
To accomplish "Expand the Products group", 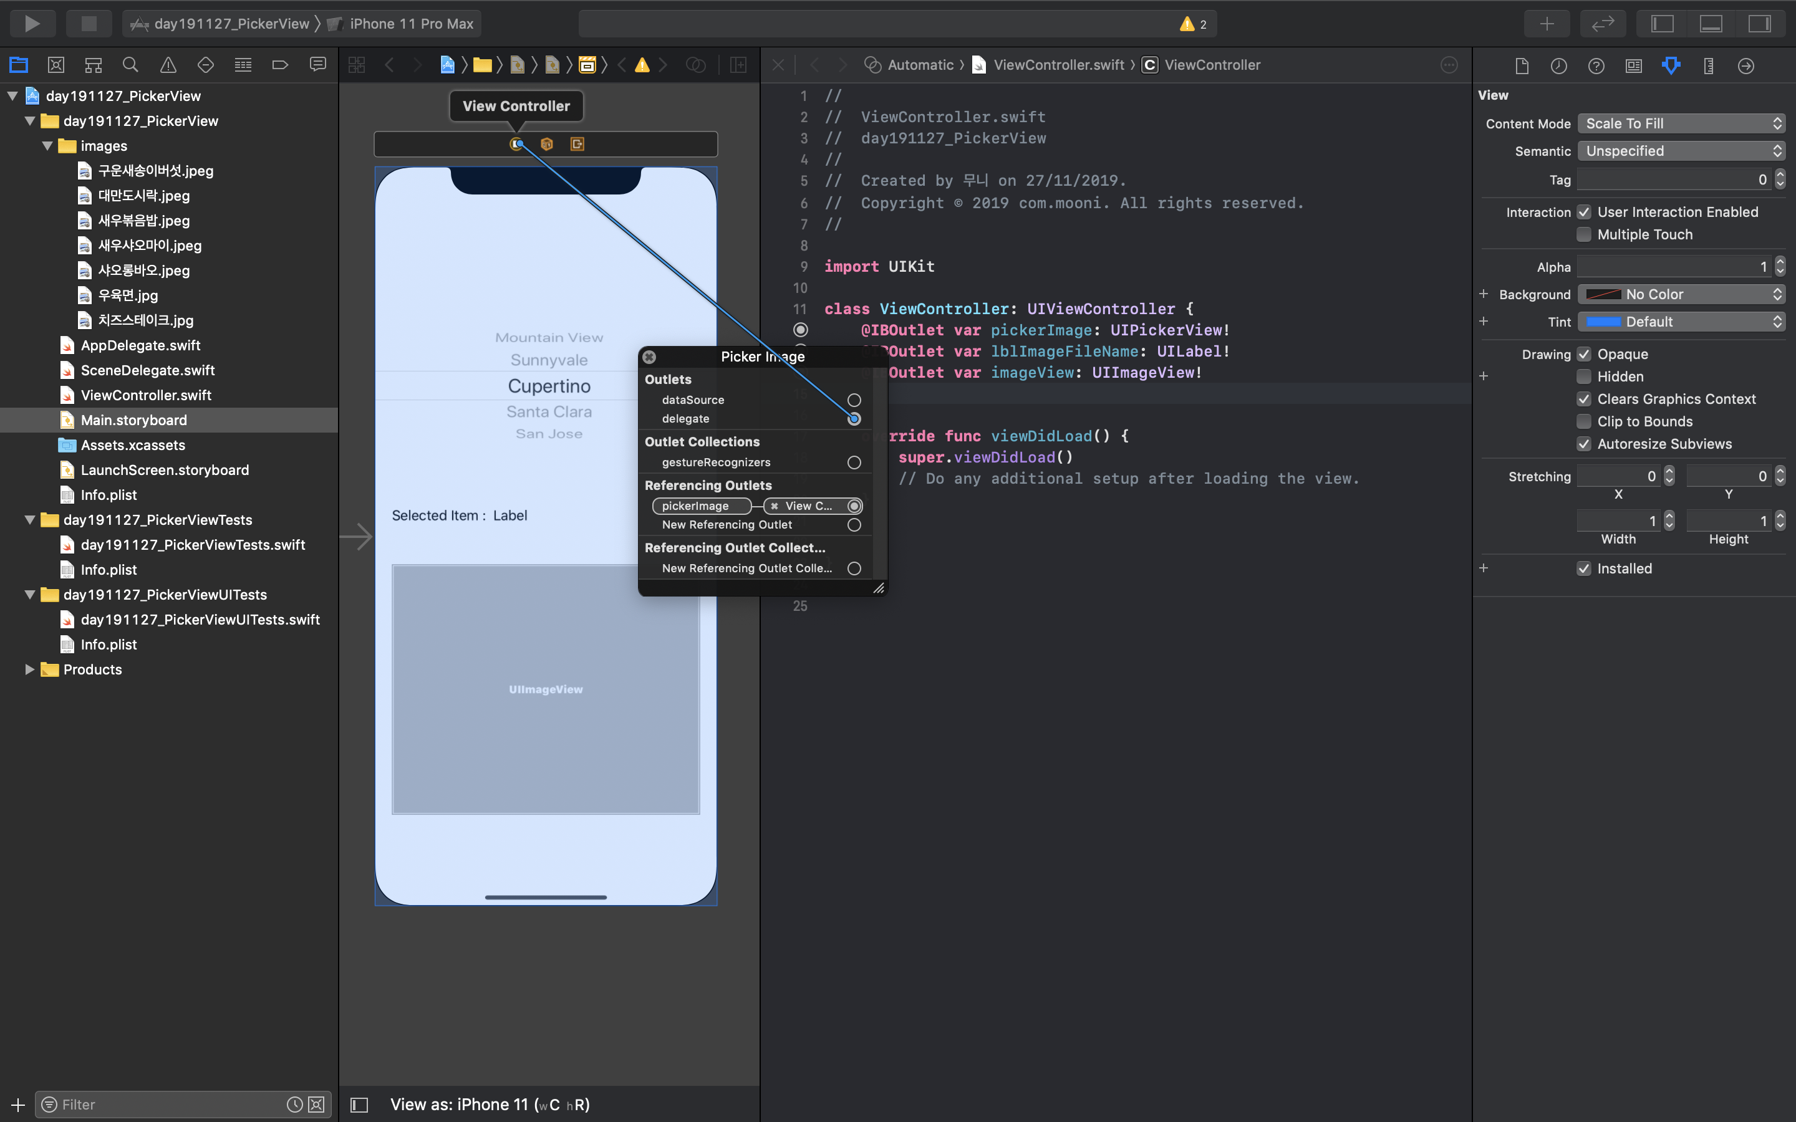I will click(x=30, y=669).
